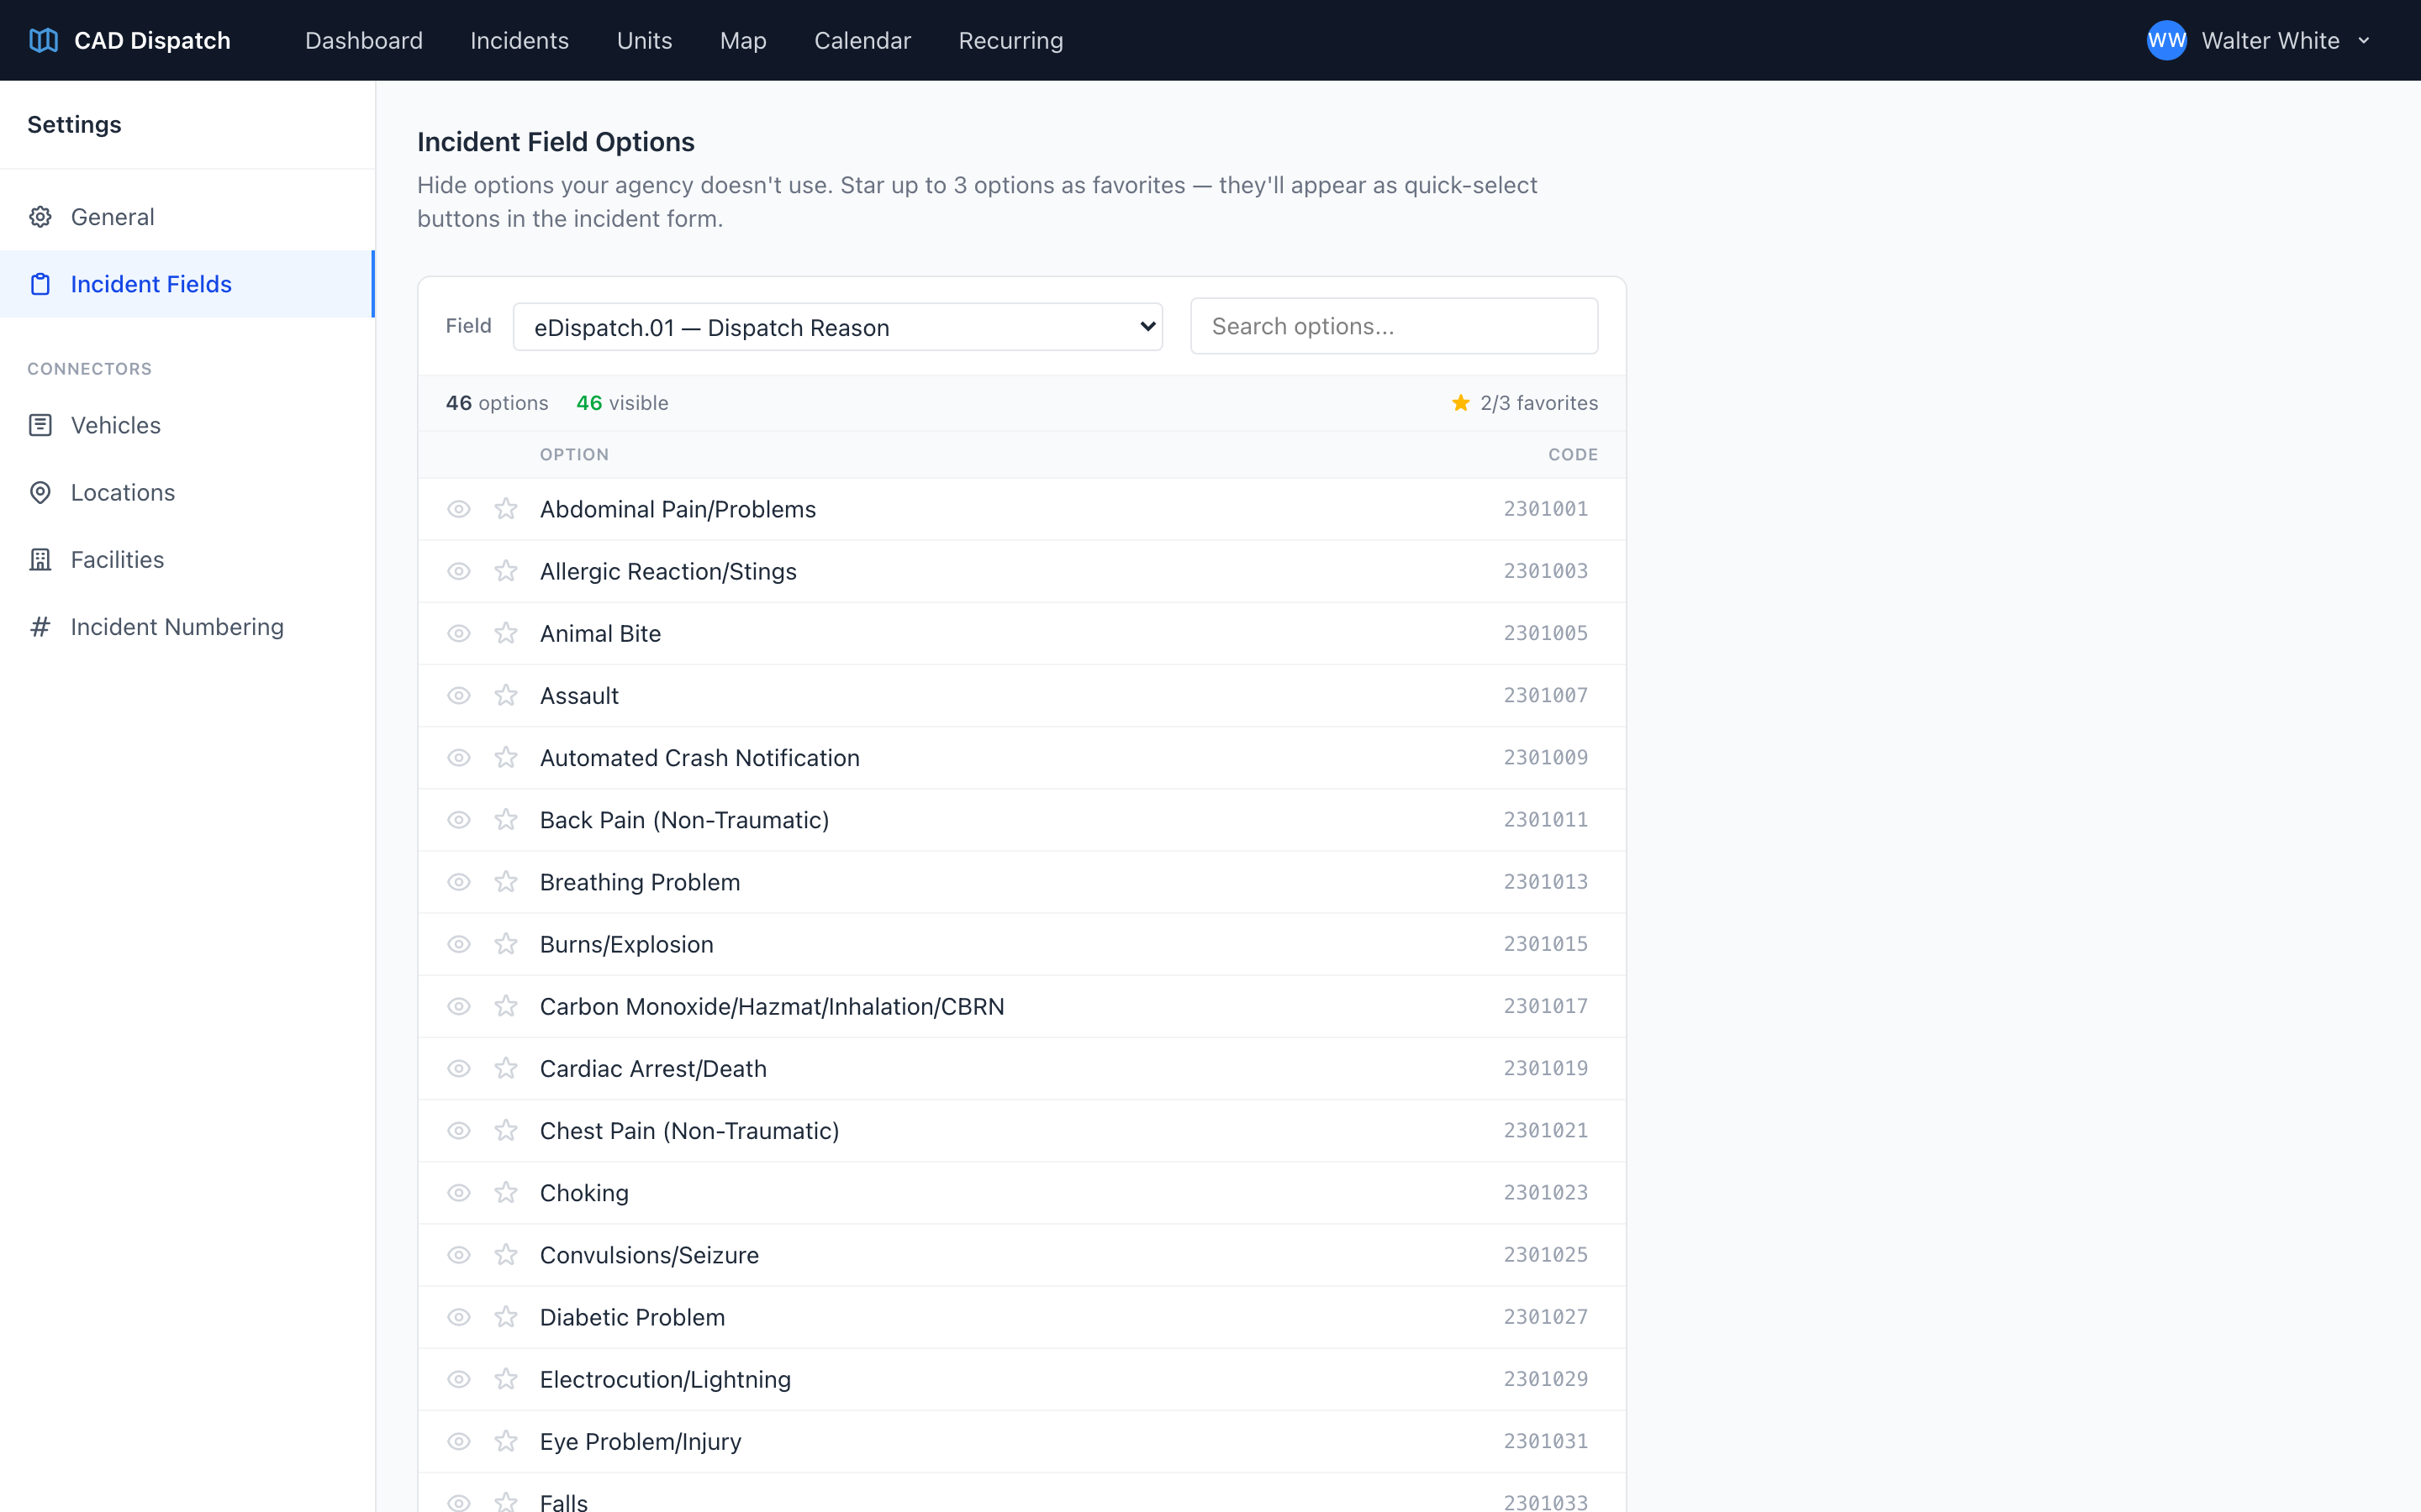Toggle visibility of Burns/Explosion option
This screenshot has width=2421, height=1512.
click(x=459, y=944)
